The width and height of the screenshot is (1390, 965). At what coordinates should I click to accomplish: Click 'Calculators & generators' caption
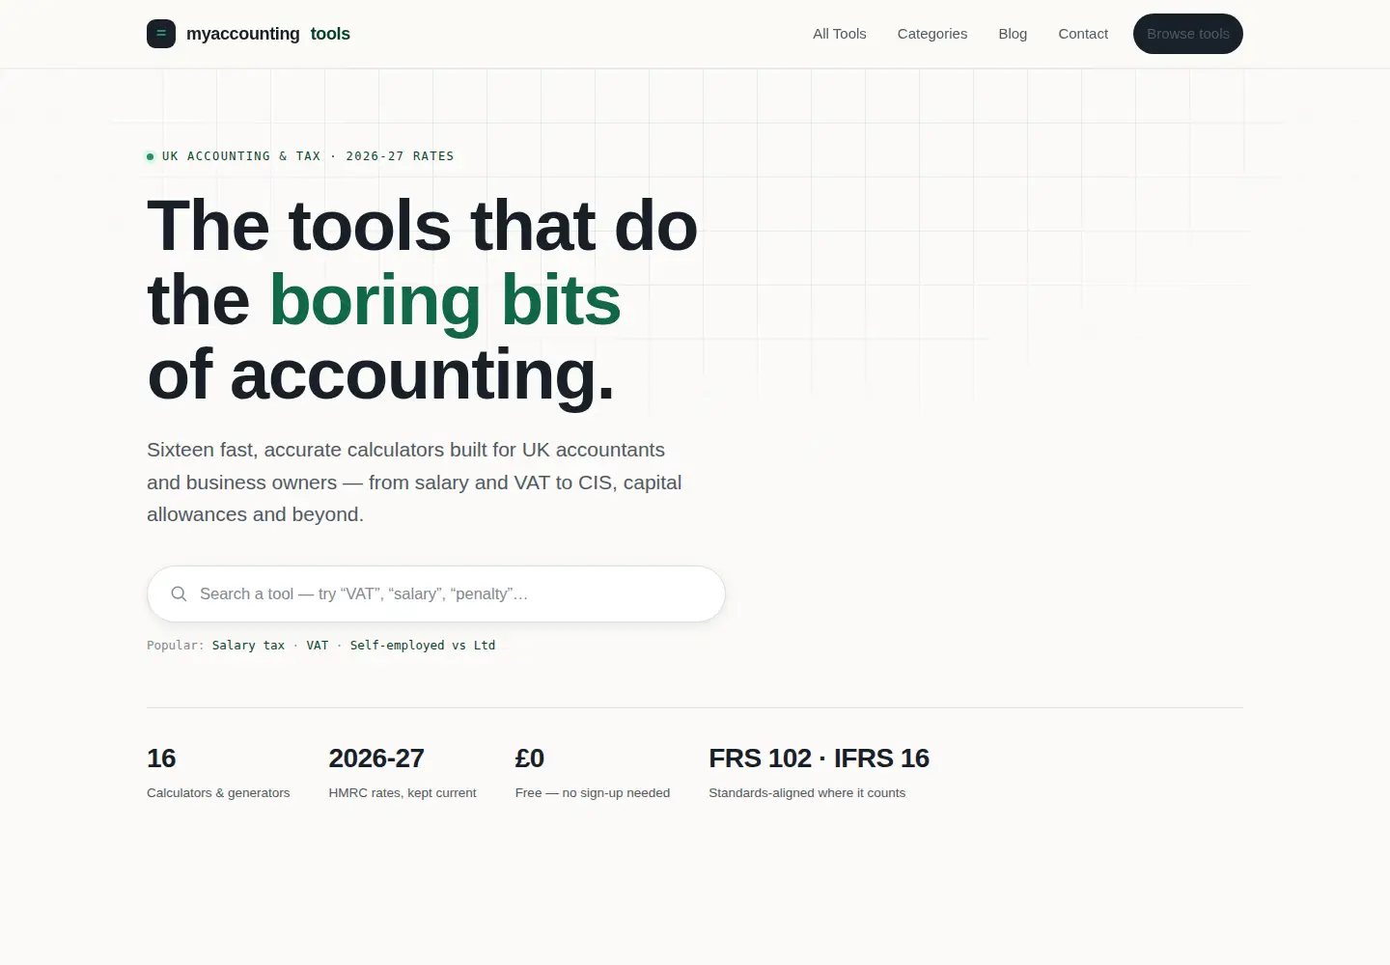[218, 793]
